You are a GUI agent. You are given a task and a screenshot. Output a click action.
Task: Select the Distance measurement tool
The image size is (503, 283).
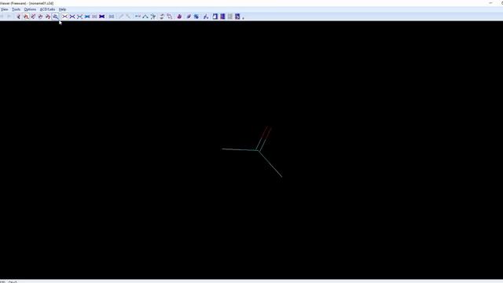138,17
